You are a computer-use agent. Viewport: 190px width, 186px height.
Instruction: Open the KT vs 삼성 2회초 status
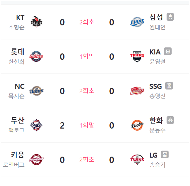point(87,22)
